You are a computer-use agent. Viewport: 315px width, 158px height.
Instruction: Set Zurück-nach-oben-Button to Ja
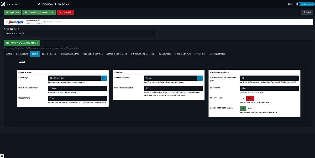243,108
